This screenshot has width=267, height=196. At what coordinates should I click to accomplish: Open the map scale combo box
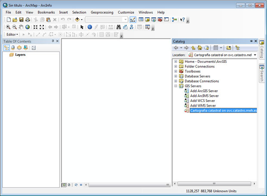pos(106,19)
